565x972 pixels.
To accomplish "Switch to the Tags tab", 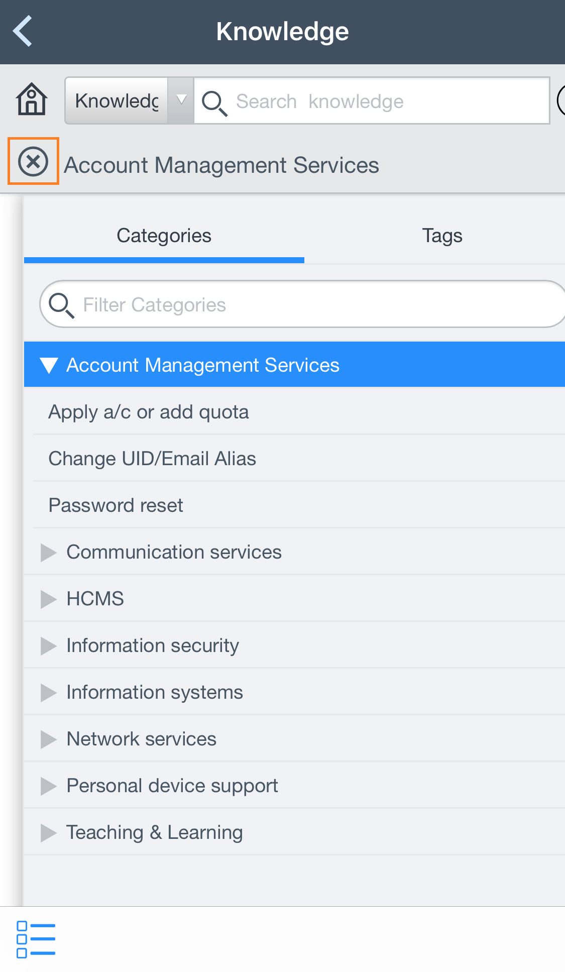I will click(442, 235).
